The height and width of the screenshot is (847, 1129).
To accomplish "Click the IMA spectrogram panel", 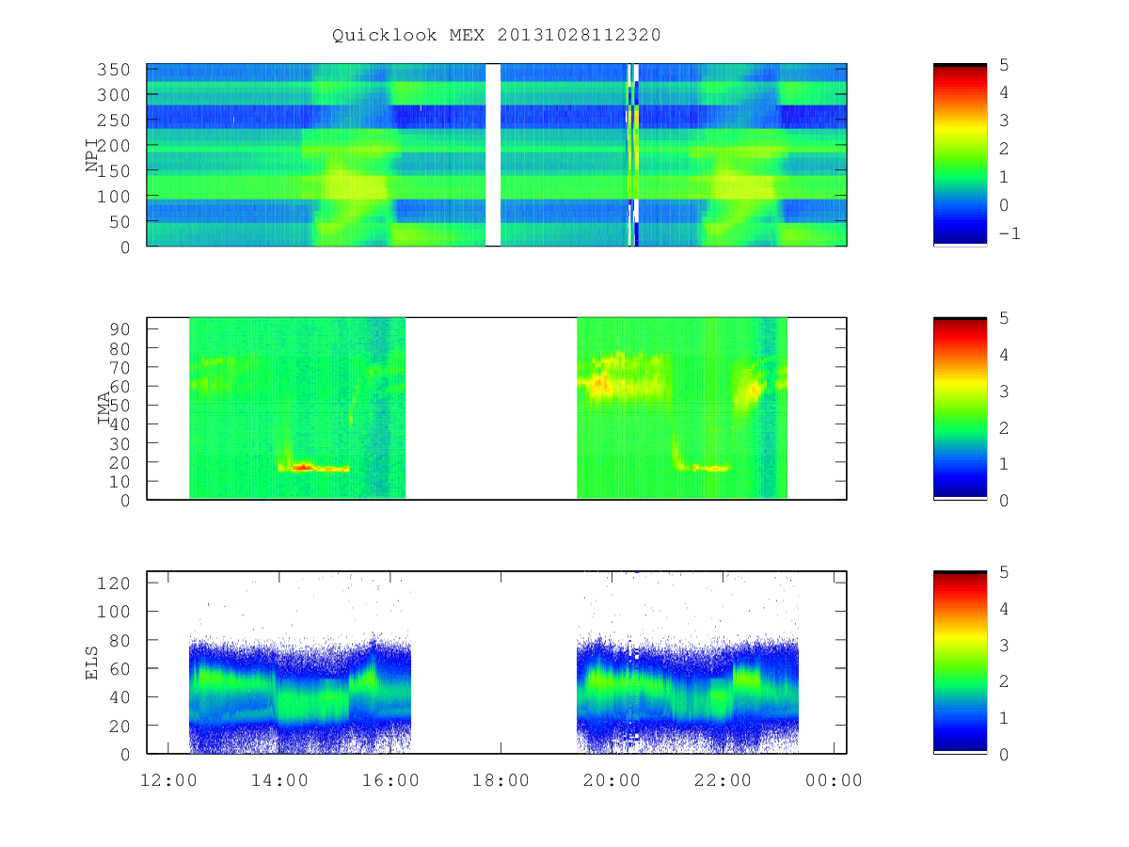I will [497, 408].
